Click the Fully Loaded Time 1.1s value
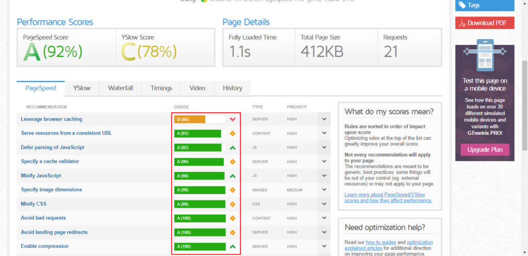 click(x=240, y=52)
